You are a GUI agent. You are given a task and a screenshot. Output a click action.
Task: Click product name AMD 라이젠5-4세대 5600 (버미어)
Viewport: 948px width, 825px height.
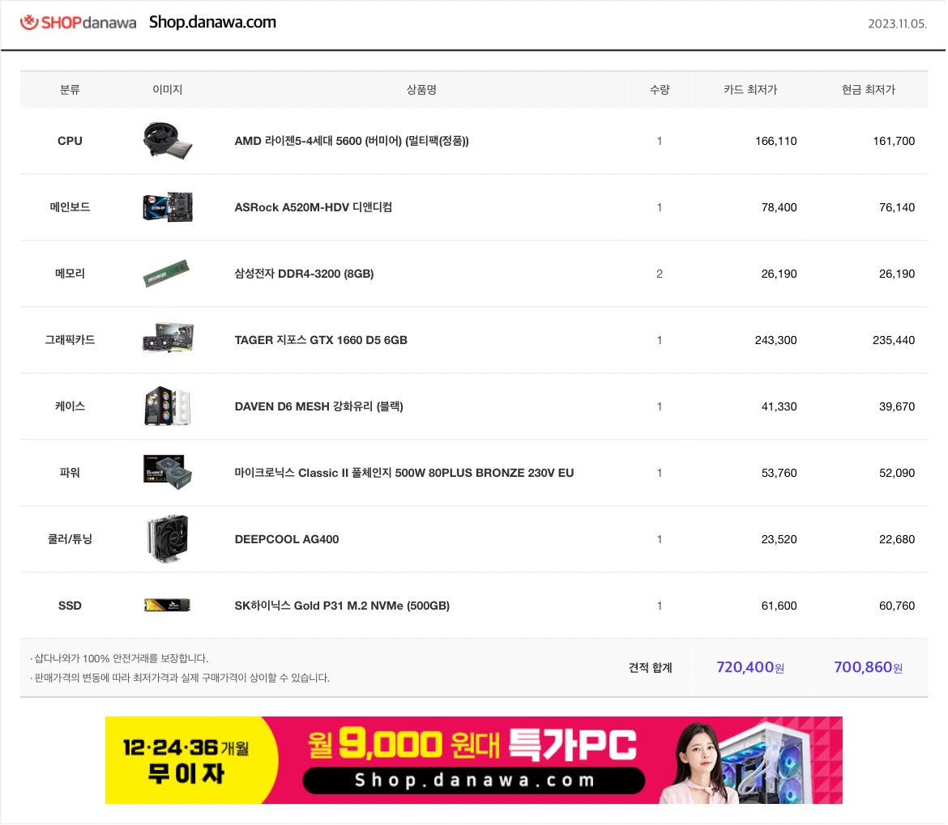pyautogui.click(x=352, y=142)
